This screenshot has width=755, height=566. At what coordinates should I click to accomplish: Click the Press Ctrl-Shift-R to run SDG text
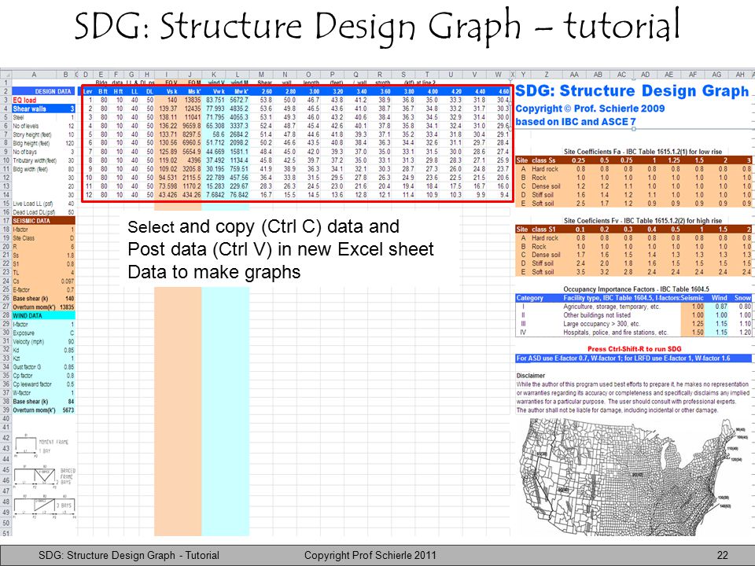634,349
